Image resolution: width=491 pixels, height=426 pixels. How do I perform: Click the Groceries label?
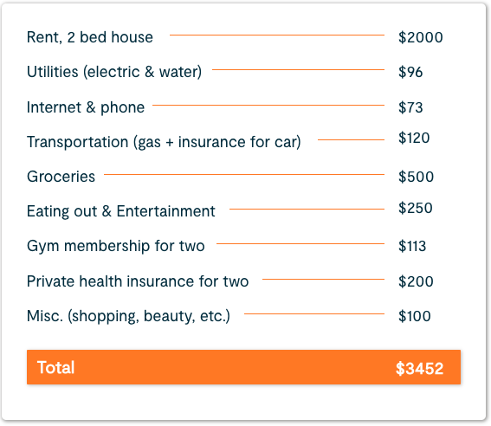(x=61, y=177)
